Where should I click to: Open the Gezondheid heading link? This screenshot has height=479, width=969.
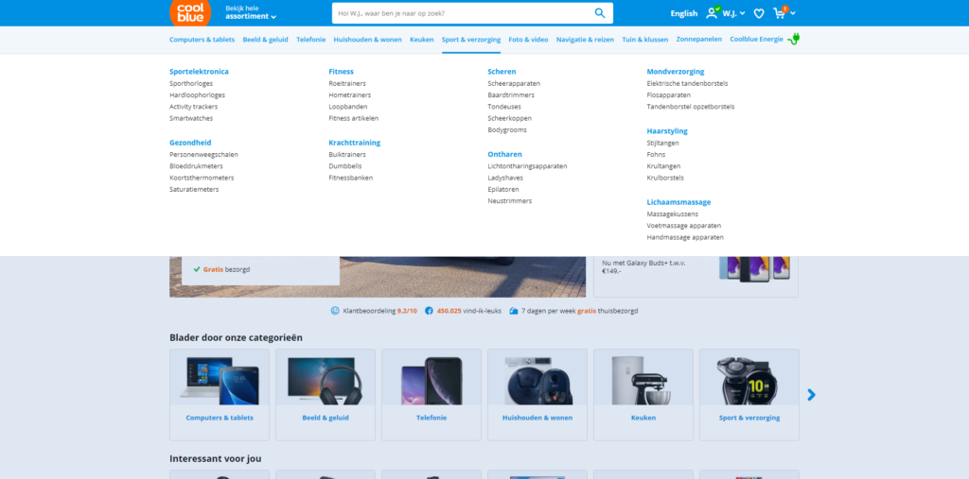point(190,143)
